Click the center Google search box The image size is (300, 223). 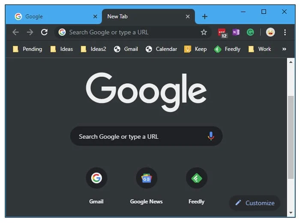click(146, 136)
